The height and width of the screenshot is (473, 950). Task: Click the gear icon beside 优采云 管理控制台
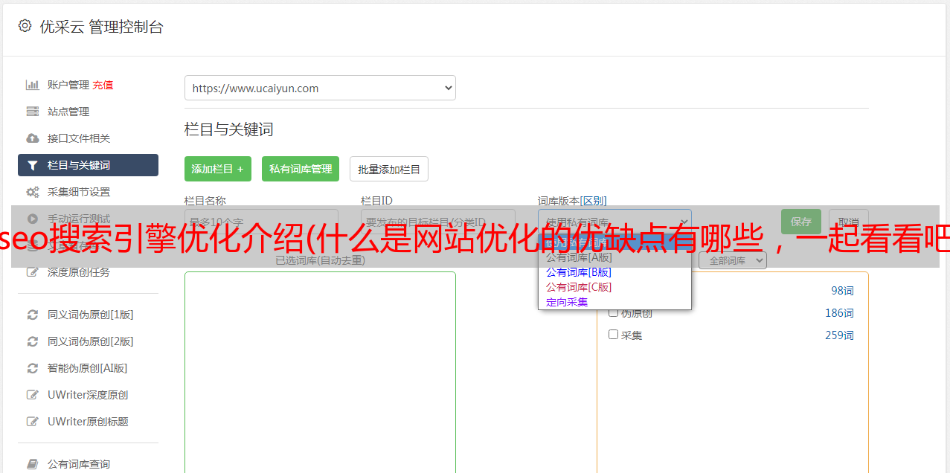25,26
